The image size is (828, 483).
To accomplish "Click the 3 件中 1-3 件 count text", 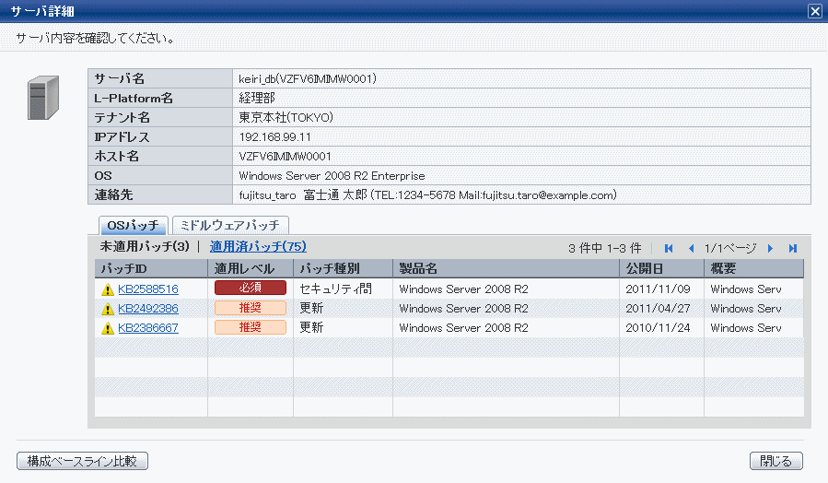I will point(604,248).
